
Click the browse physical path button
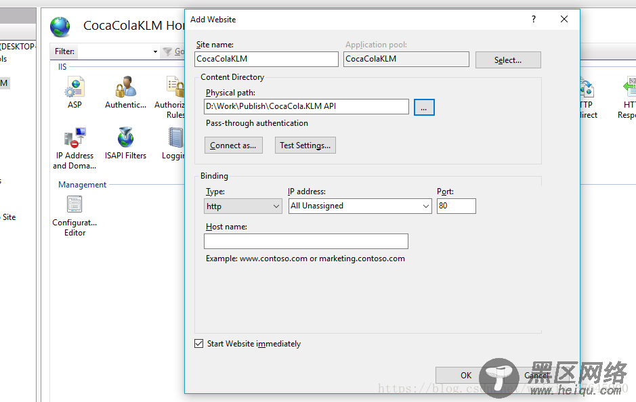pyautogui.click(x=424, y=108)
